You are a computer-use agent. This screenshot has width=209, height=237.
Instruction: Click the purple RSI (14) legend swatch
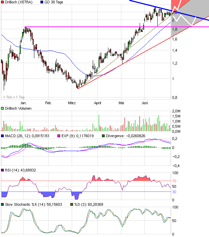coord(2,170)
